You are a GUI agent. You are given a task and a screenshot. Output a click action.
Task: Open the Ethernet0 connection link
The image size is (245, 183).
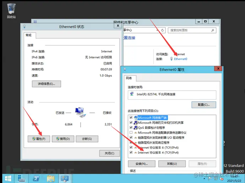[180, 59]
